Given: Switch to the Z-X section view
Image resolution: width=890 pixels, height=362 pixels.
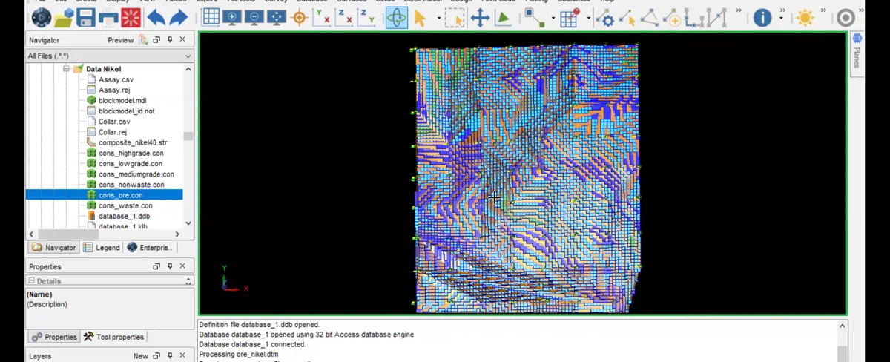Looking at the screenshot, I should click(x=344, y=17).
